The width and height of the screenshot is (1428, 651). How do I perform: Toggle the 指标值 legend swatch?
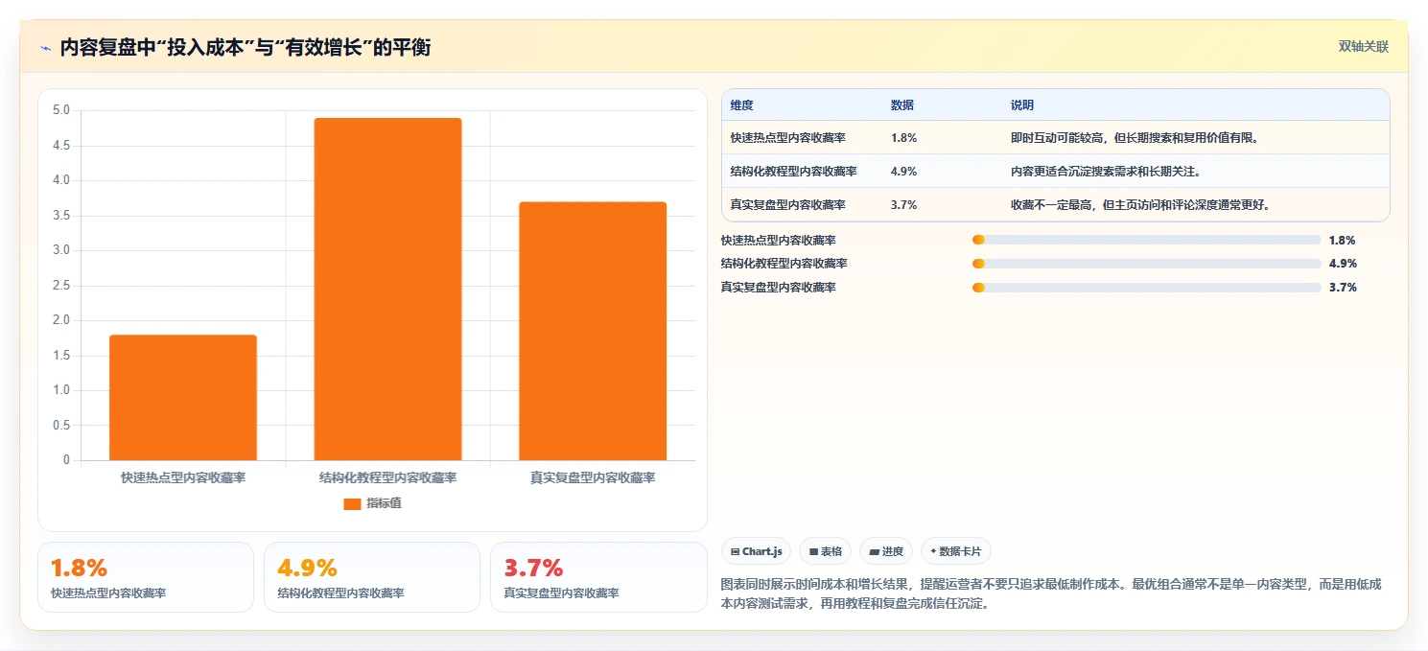point(352,504)
